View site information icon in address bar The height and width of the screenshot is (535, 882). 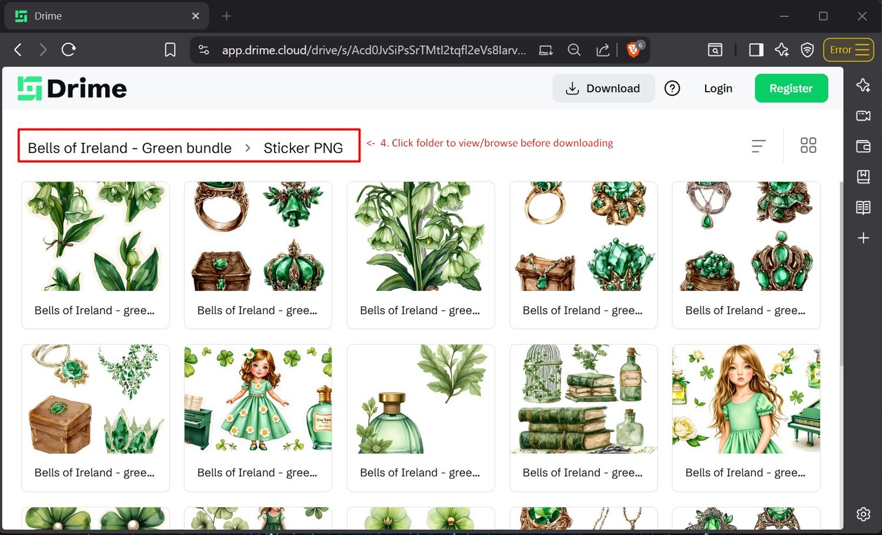pyautogui.click(x=204, y=50)
